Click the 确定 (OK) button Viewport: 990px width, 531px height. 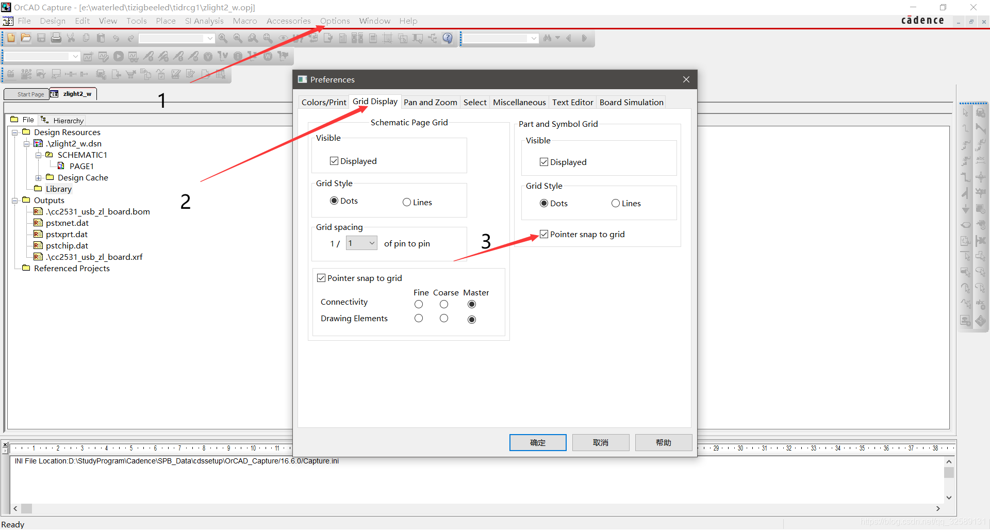pyautogui.click(x=538, y=443)
